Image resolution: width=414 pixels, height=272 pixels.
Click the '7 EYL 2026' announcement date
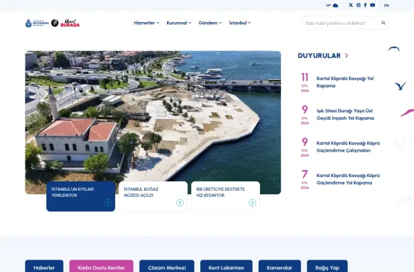click(x=305, y=180)
